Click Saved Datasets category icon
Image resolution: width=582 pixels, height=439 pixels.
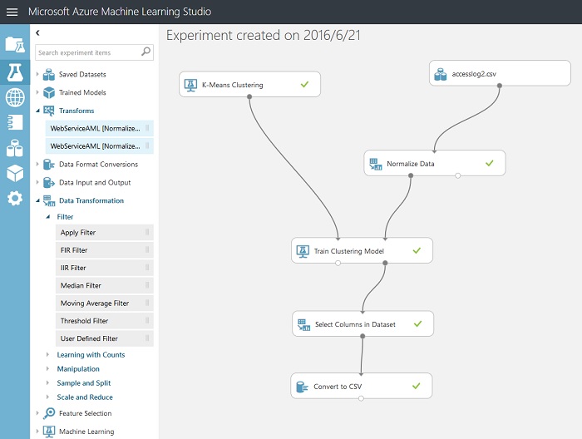[x=49, y=75]
